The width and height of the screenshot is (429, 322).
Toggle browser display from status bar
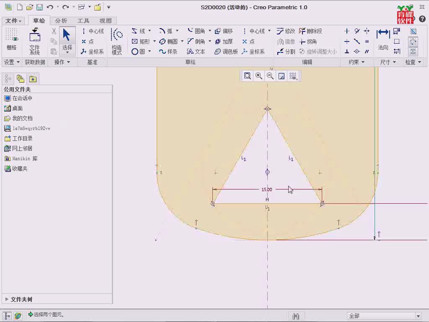click(x=18, y=316)
